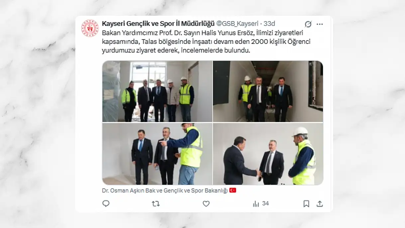Open the photo of five people by the window

pyautogui.click(x=157, y=91)
